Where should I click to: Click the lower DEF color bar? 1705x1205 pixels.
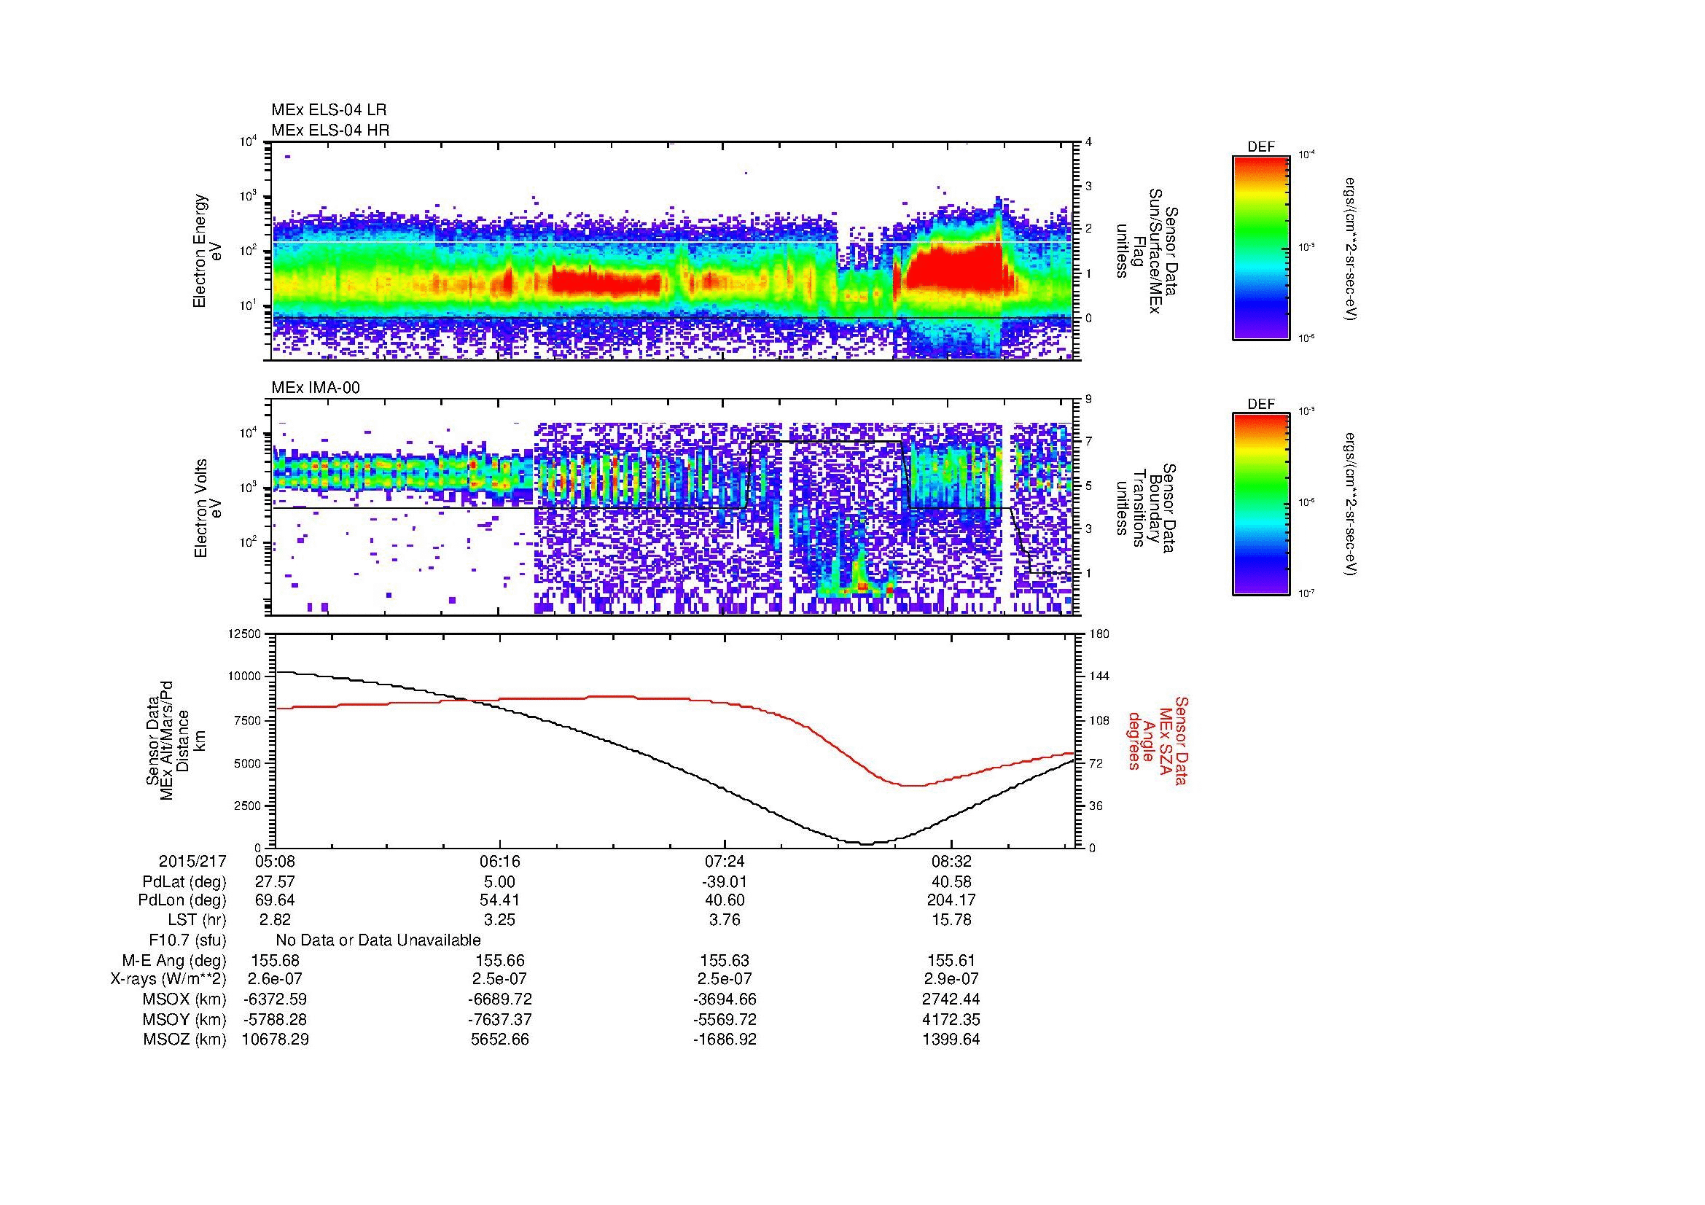tap(1260, 504)
